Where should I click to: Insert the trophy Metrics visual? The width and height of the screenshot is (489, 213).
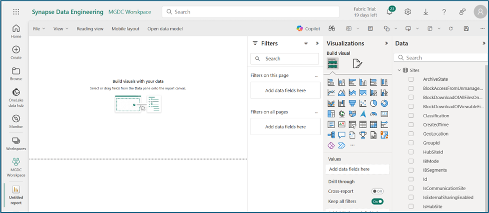(x=363, y=135)
